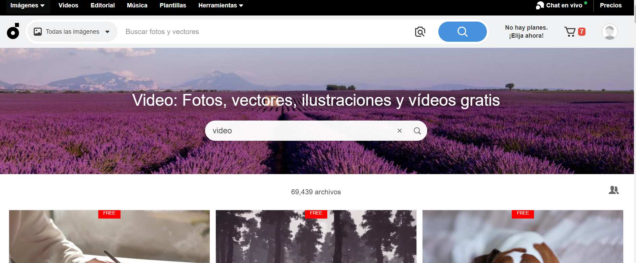
Task: Open the shopping cart icon
Action: click(x=570, y=32)
